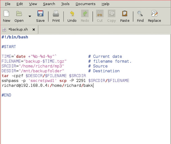The image size is (171, 144).
Task: Place cursor on the #END line
Action: pyautogui.click(x=6, y=95)
